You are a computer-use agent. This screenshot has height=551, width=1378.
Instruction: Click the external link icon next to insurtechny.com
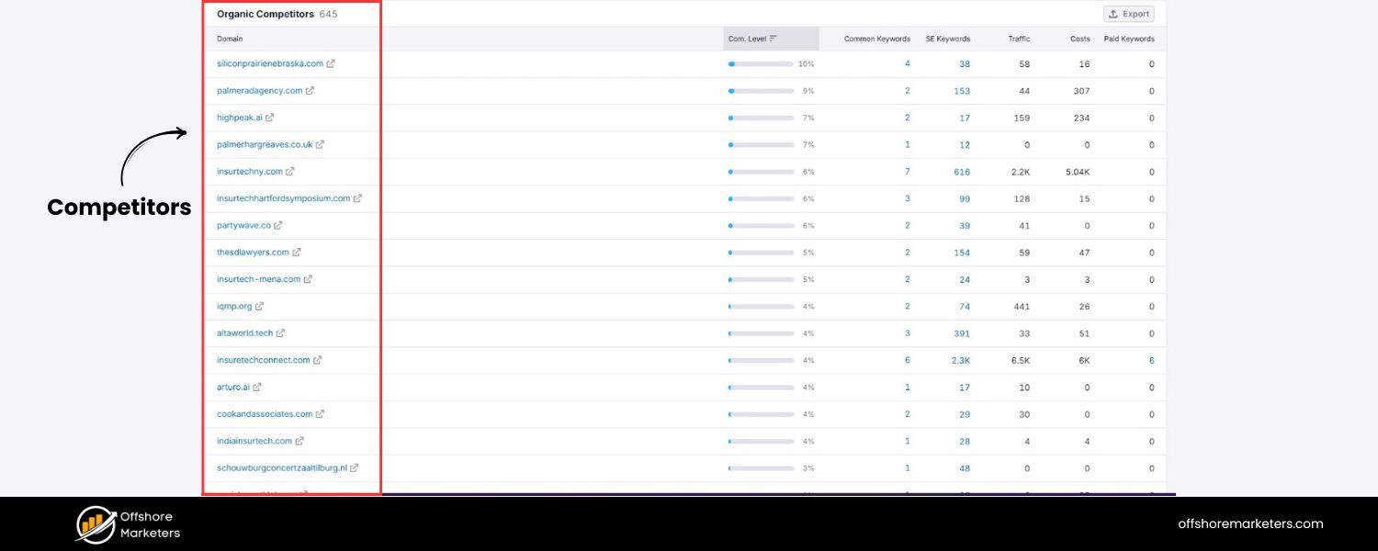(291, 171)
